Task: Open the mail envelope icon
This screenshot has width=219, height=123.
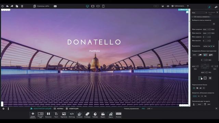Action: [x=55, y=6]
